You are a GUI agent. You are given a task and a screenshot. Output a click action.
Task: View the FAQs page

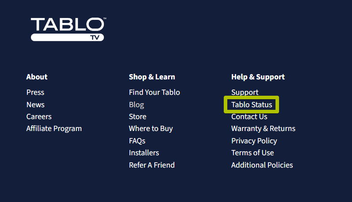[137, 141]
